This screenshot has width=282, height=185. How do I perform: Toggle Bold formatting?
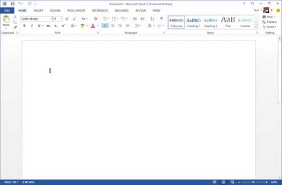(x=24, y=26)
